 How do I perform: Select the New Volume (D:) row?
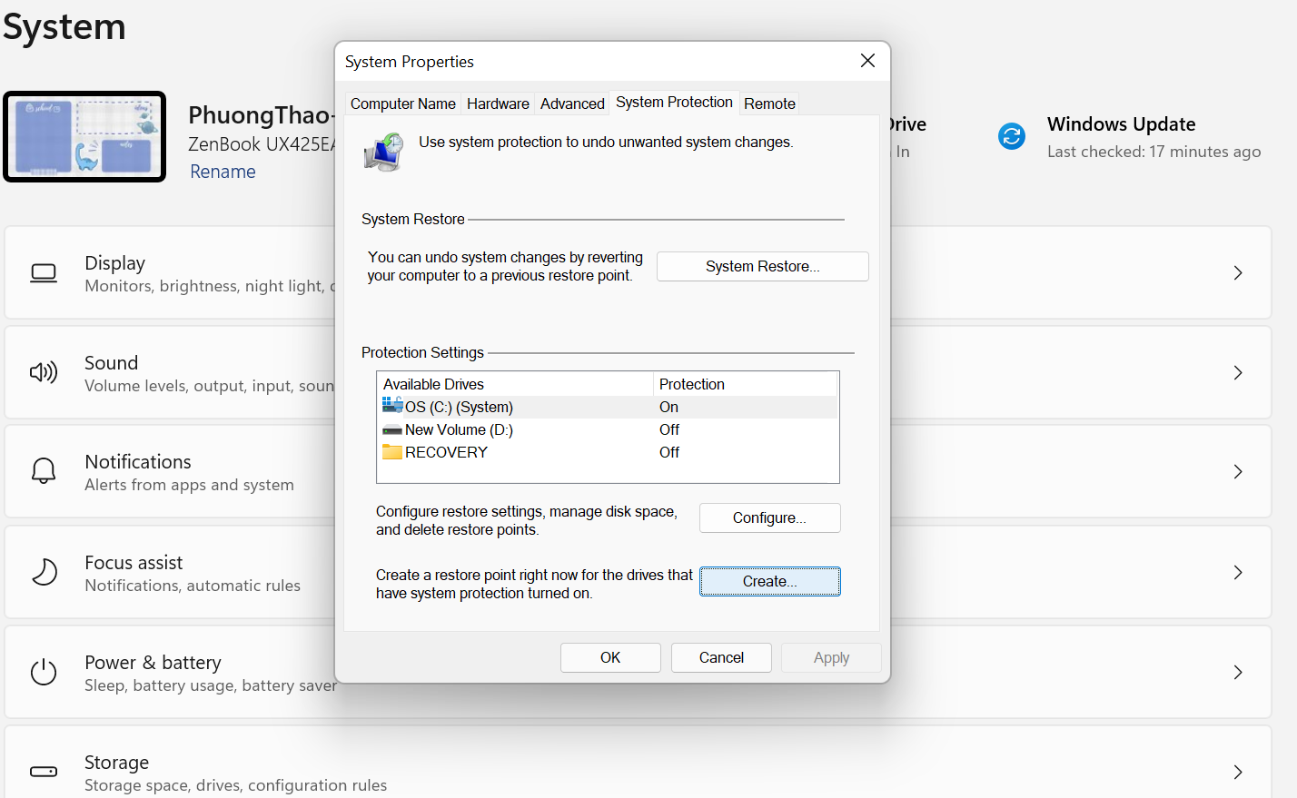[x=608, y=429]
